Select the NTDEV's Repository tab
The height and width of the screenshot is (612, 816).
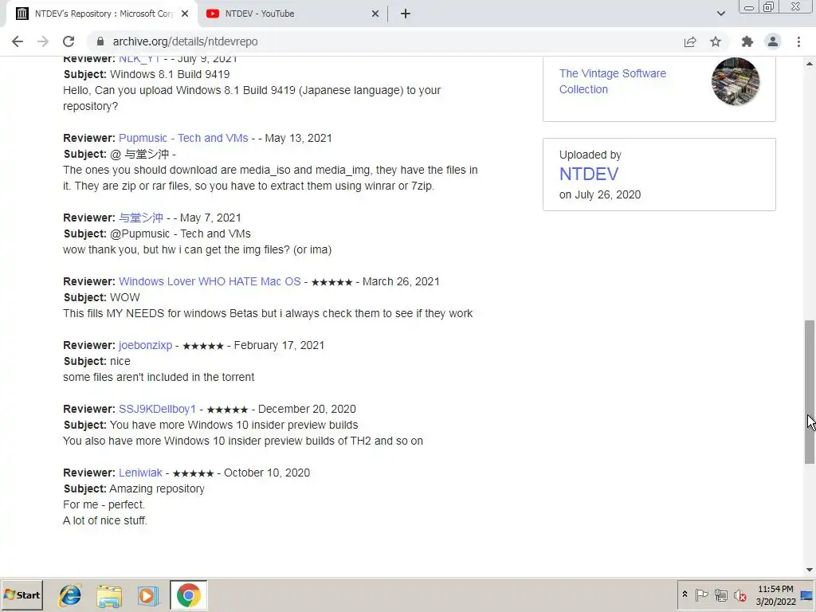102,14
